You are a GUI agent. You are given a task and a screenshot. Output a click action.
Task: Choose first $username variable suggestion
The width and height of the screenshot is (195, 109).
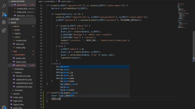[x=94, y=78]
